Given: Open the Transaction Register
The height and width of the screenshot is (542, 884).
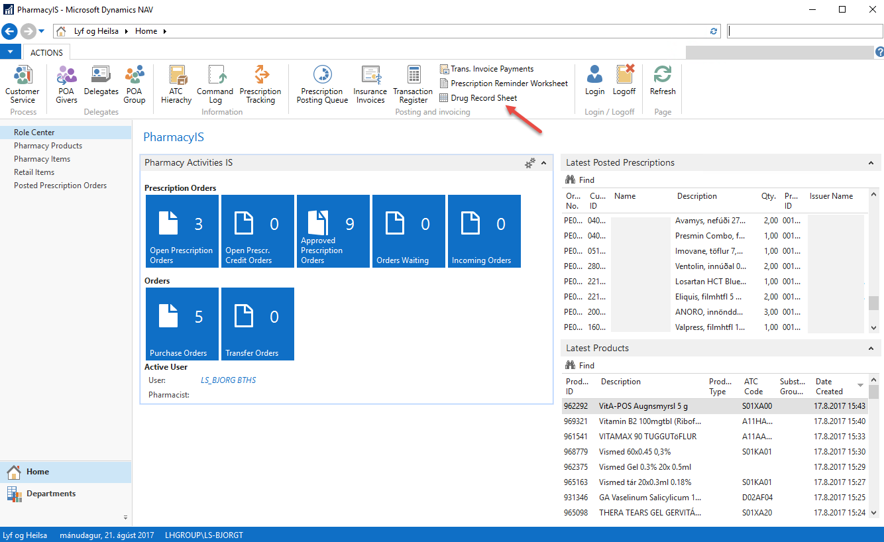Looking at the screenshot, I should point(413,84).
